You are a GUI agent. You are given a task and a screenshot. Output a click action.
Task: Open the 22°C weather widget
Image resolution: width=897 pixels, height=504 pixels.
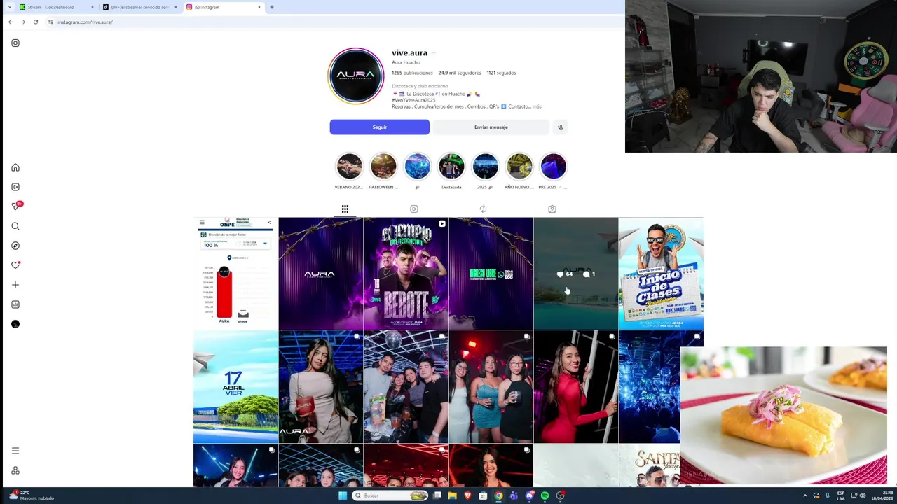pyautogui.click(x=32, y=496)
